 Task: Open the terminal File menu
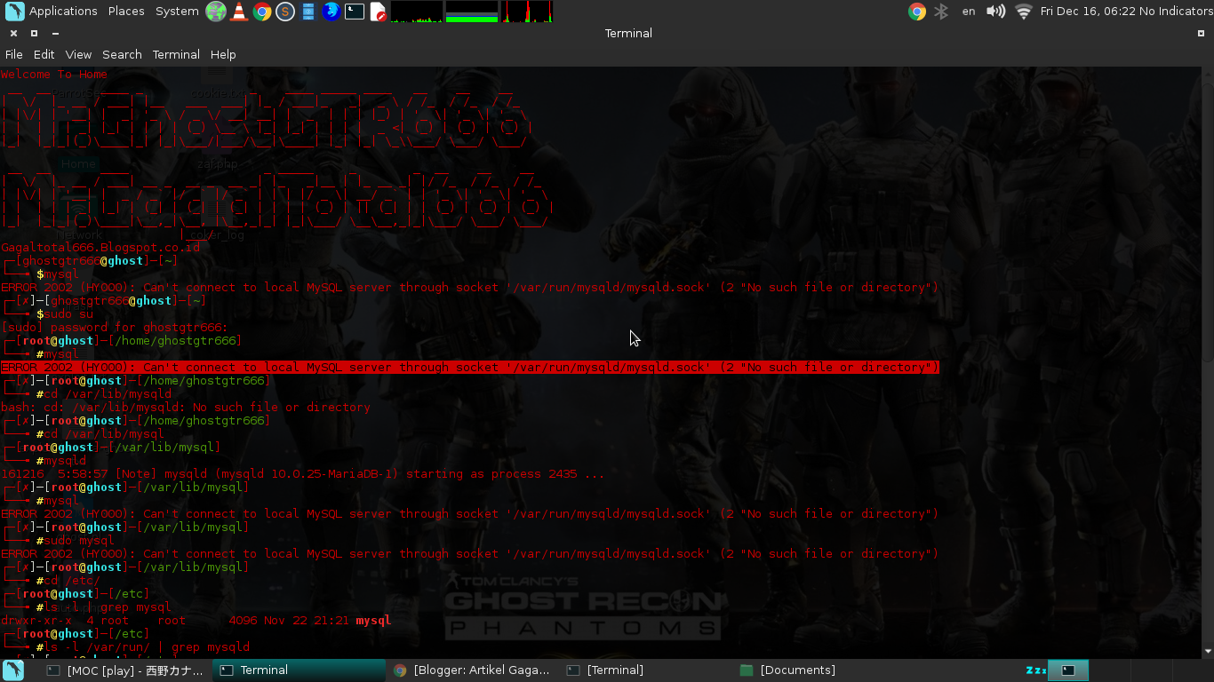[14, 54]
